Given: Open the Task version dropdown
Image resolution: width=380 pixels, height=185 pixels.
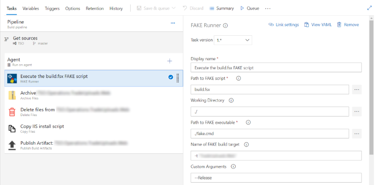Looking at the screenshot, I should click(x=233, y=40).
